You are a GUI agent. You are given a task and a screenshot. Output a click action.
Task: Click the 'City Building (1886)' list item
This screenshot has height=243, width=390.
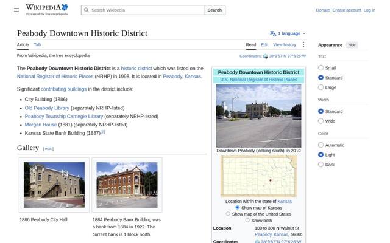pos(46,100)
